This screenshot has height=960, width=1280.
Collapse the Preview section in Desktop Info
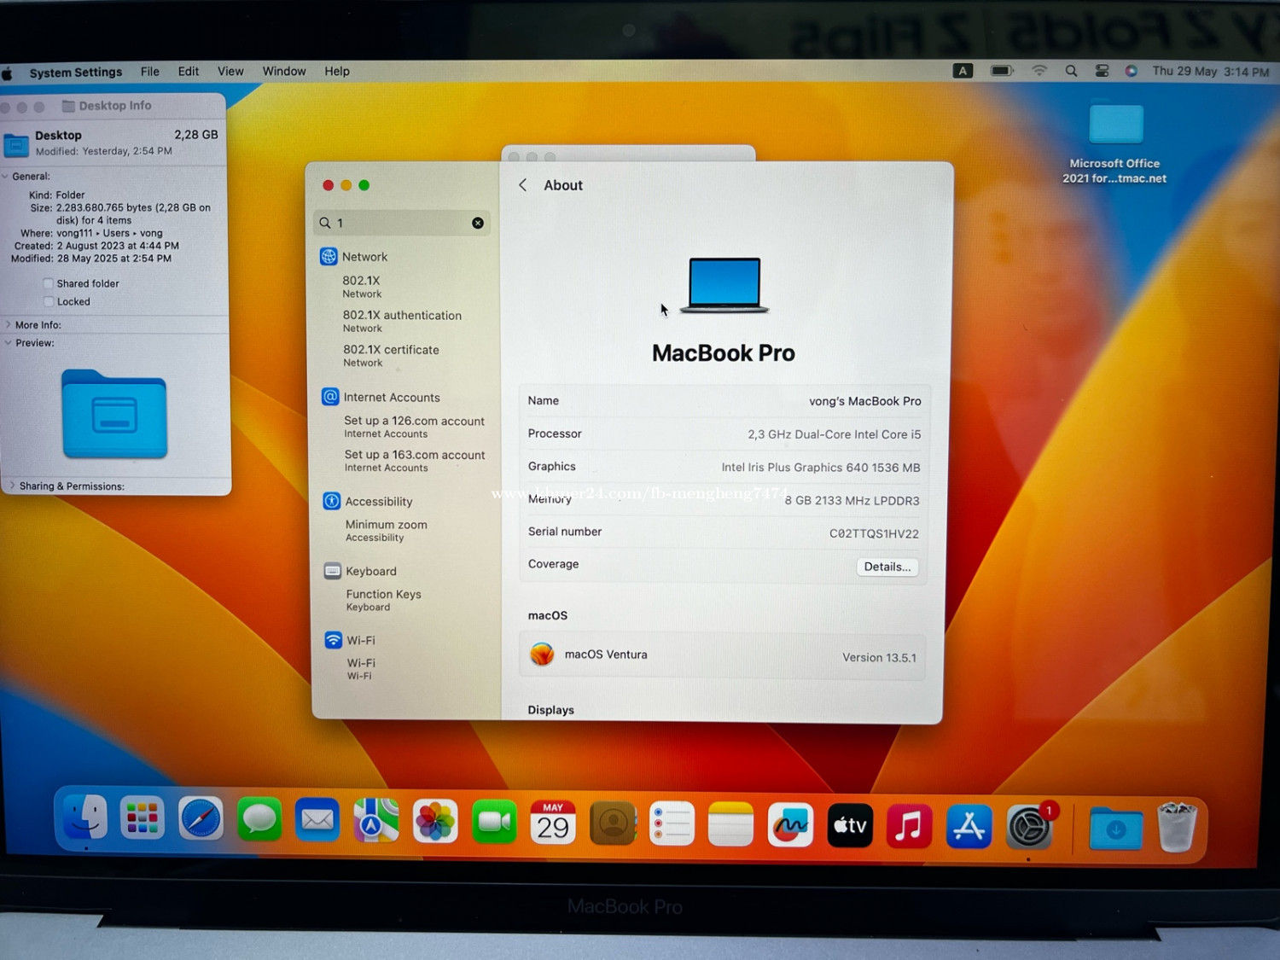[x=8, y=343]
